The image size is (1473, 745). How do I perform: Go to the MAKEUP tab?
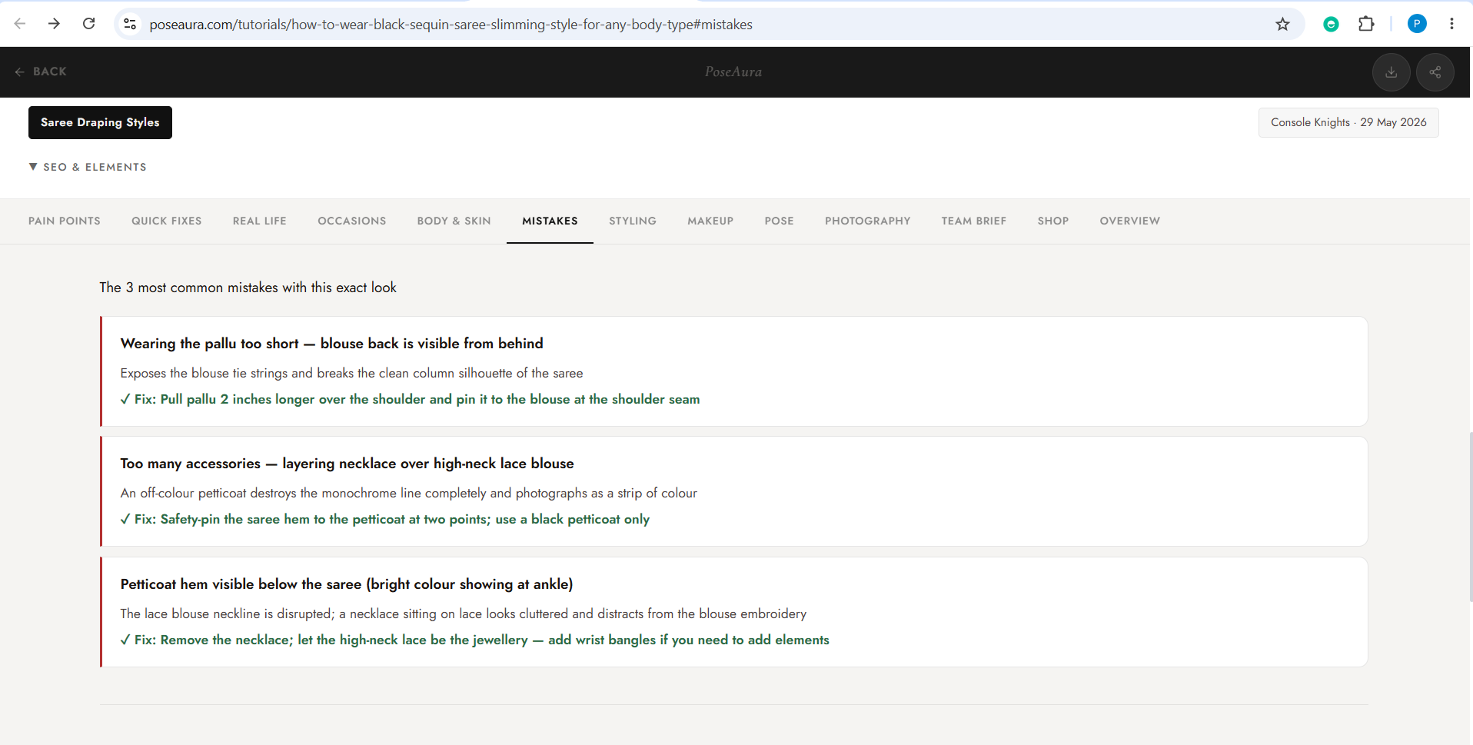pos(710,221)
